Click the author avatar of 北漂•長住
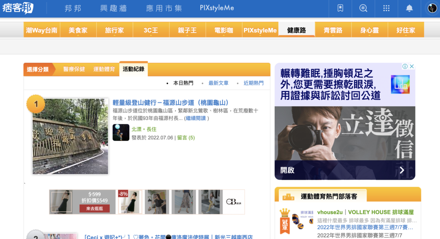 click(121, 132)
